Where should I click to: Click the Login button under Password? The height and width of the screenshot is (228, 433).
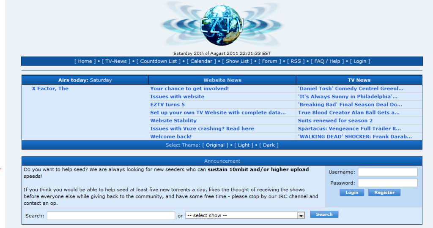point(352,193)
